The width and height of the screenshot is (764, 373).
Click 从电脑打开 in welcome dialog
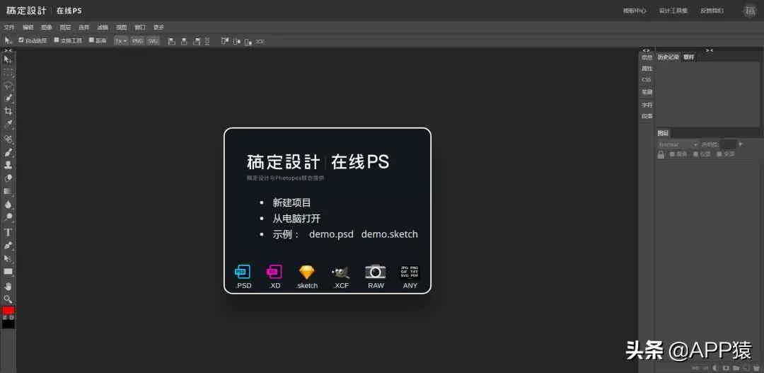(x=296, y=219)
